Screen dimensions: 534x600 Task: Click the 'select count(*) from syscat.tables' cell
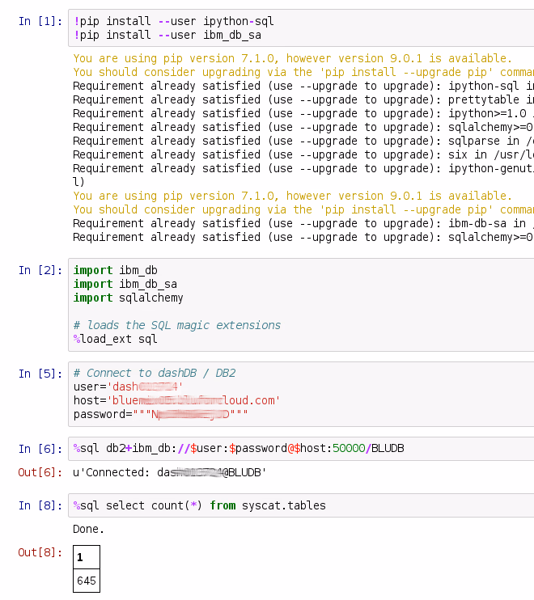coord(199,505)
